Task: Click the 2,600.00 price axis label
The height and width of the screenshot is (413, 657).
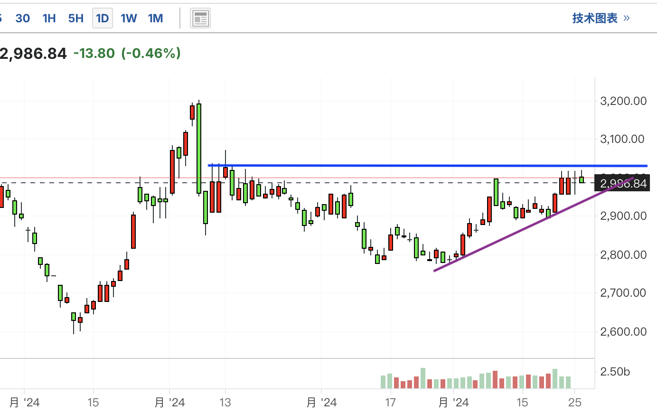Action: (623, 332)
